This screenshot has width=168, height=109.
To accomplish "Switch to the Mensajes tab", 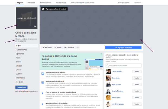I will (31, 2).
